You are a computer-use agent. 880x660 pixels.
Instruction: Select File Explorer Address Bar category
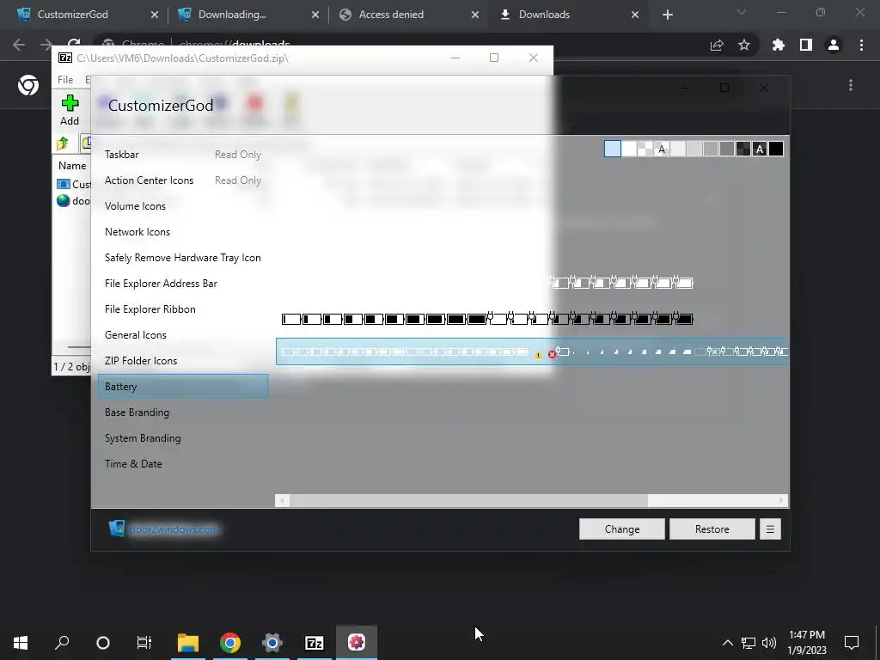point(183,284)
